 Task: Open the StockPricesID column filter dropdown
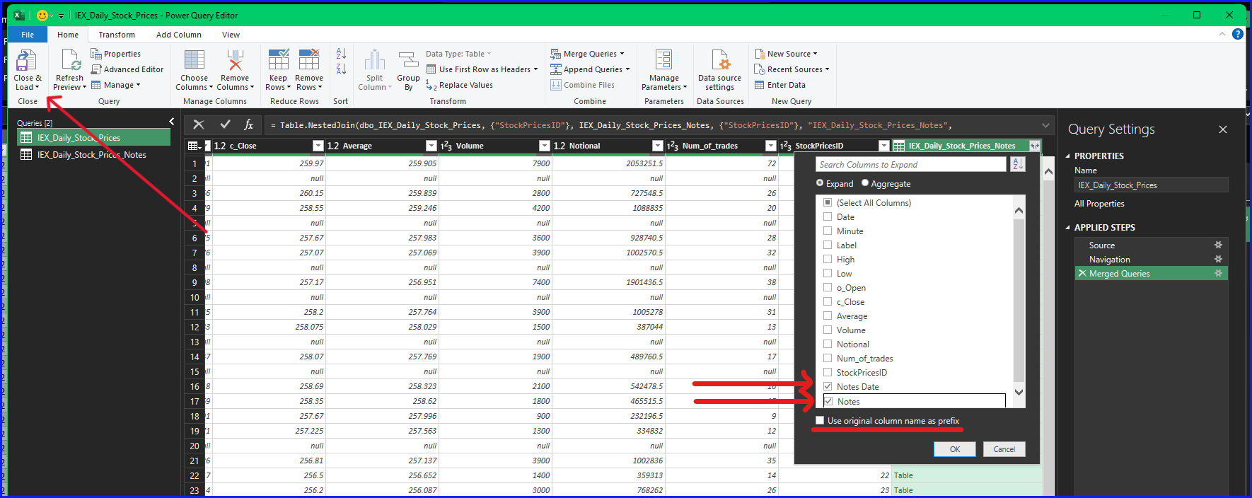[884, 146]
